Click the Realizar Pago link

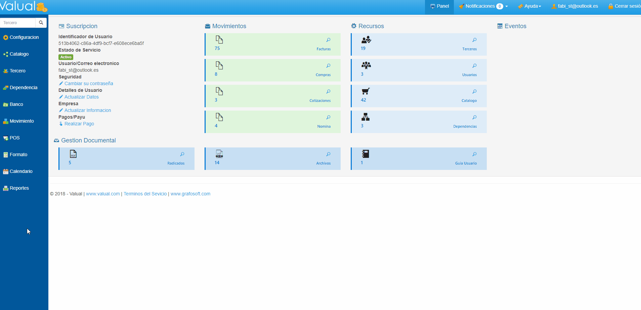click(x=79, y=124)
